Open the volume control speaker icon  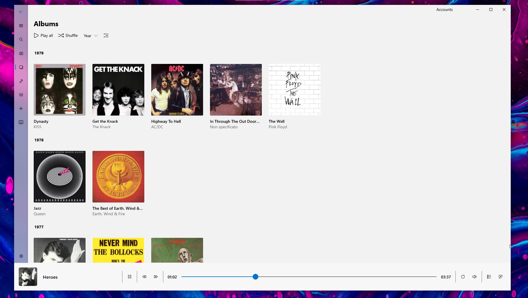pyautogui.click(x=474, y=277)
